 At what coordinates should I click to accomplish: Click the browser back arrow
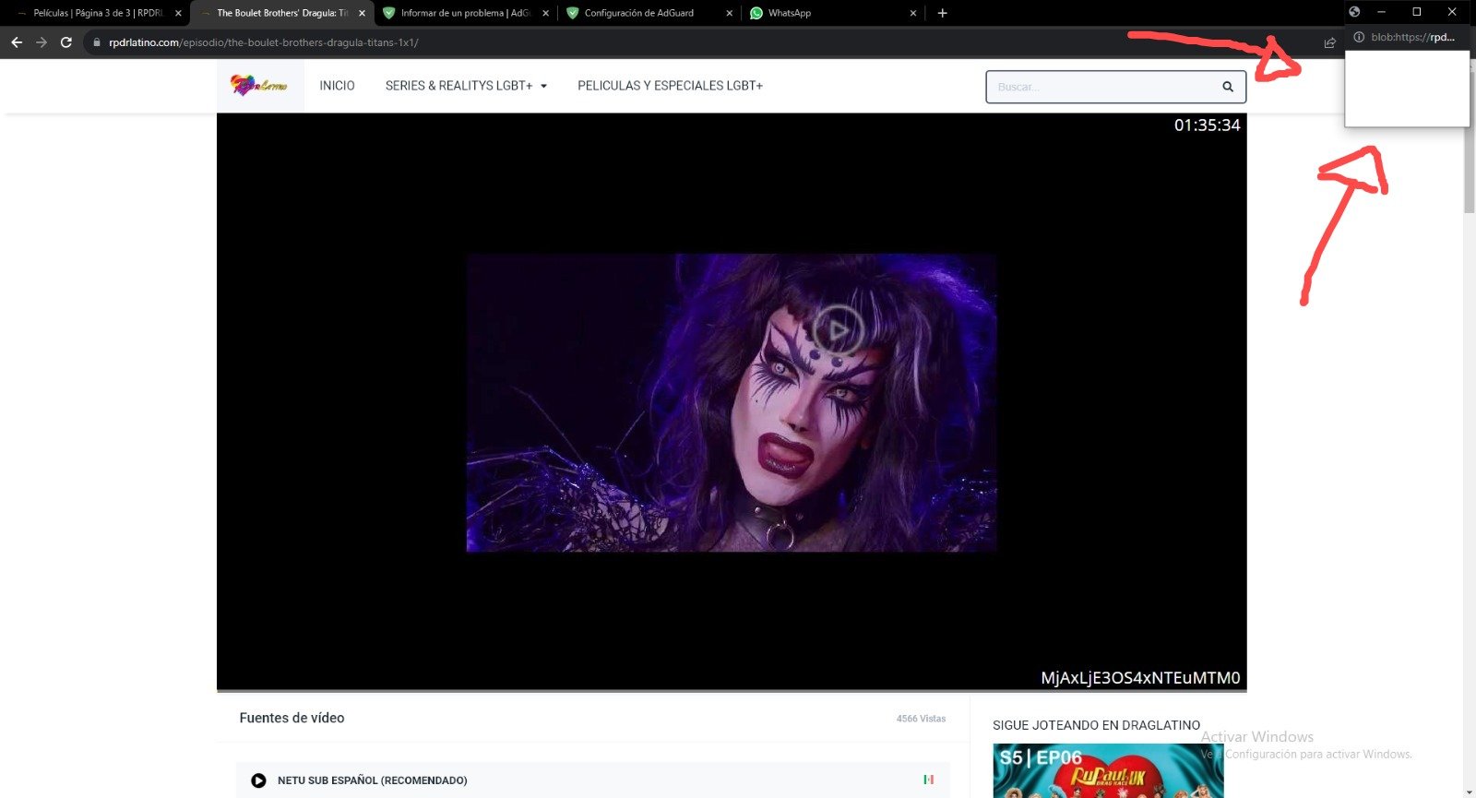point(17,42)
